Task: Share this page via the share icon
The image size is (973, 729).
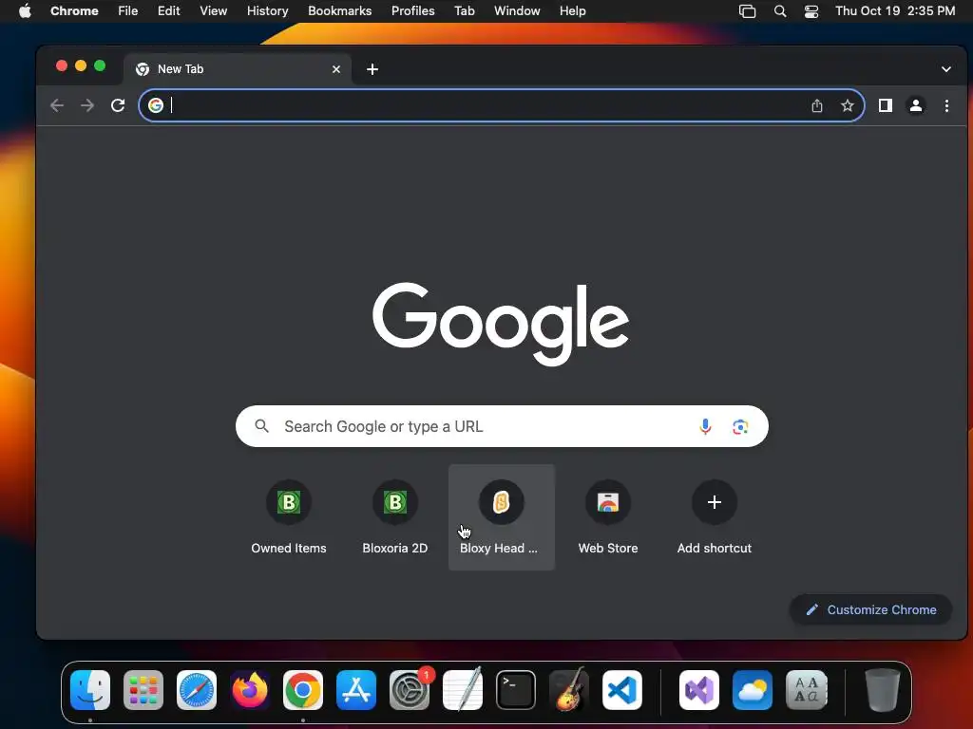Action: pyautogui.click(x=817, y=105)
